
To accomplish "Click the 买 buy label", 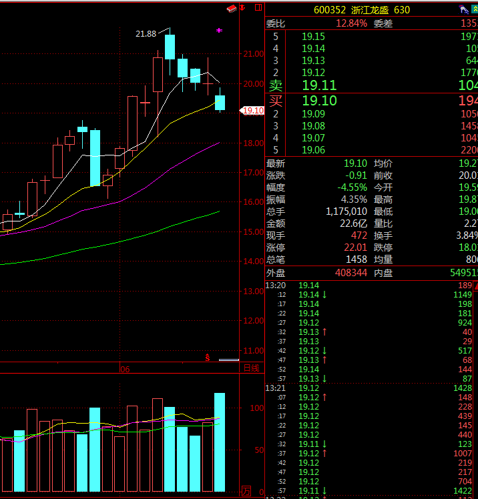I will click(x=276, y=101).
